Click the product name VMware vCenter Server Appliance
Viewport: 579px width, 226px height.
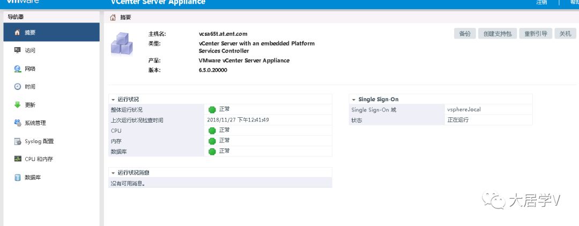click(x=244, y=61)
